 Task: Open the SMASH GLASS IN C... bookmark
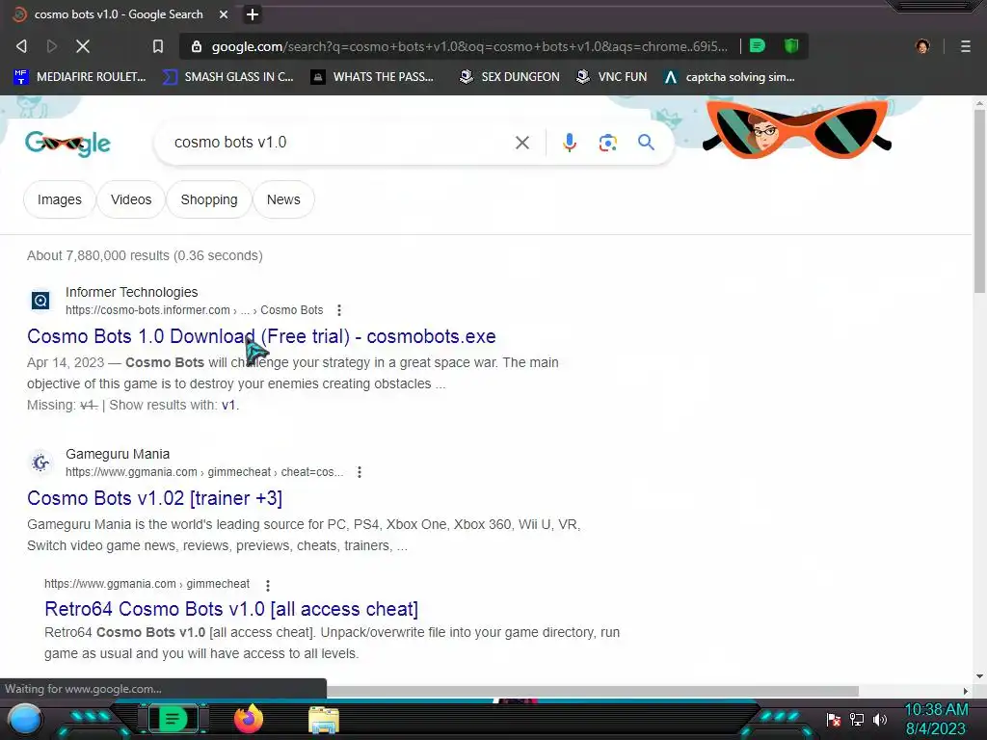(227, 77)
